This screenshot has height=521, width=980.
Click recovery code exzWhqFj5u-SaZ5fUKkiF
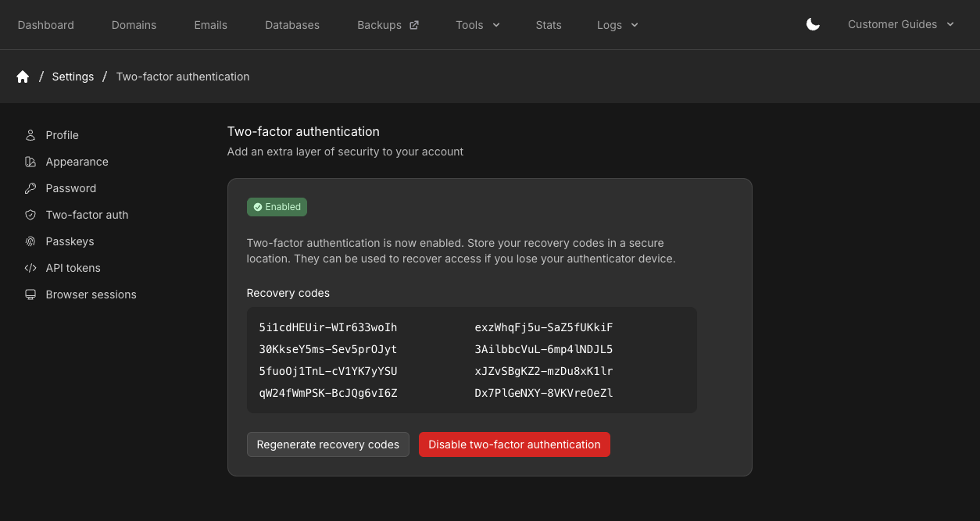tap(544, 327)
